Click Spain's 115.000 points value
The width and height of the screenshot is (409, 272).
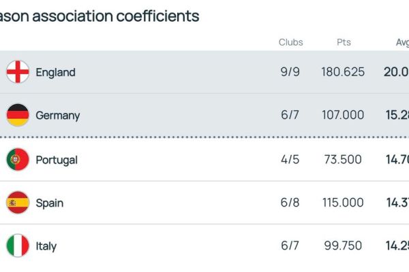pyautogui.click(x=343, y=203)
